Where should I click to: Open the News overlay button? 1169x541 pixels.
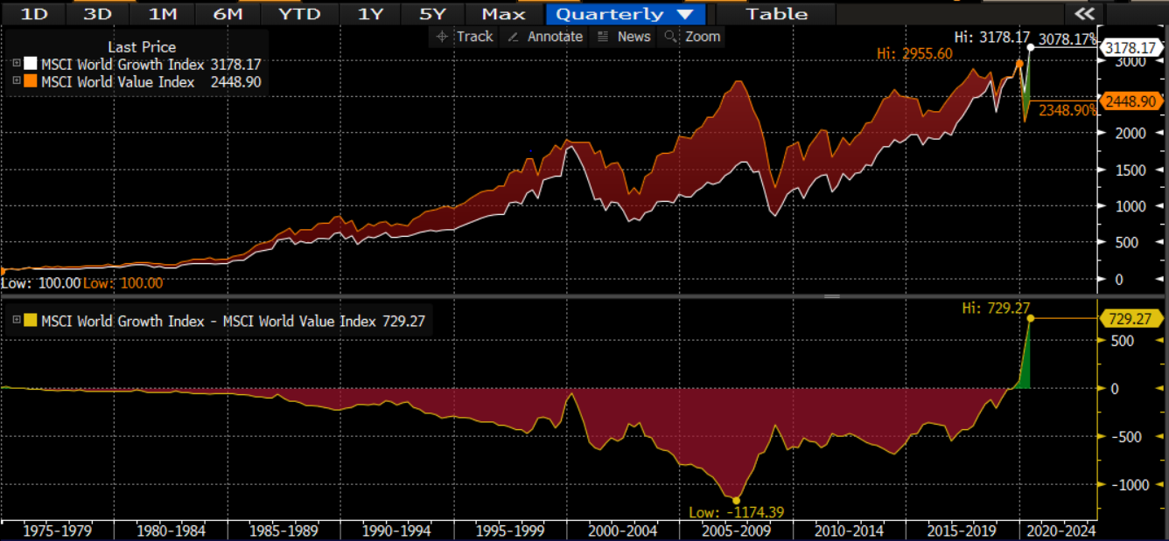(x=623, y=36)
